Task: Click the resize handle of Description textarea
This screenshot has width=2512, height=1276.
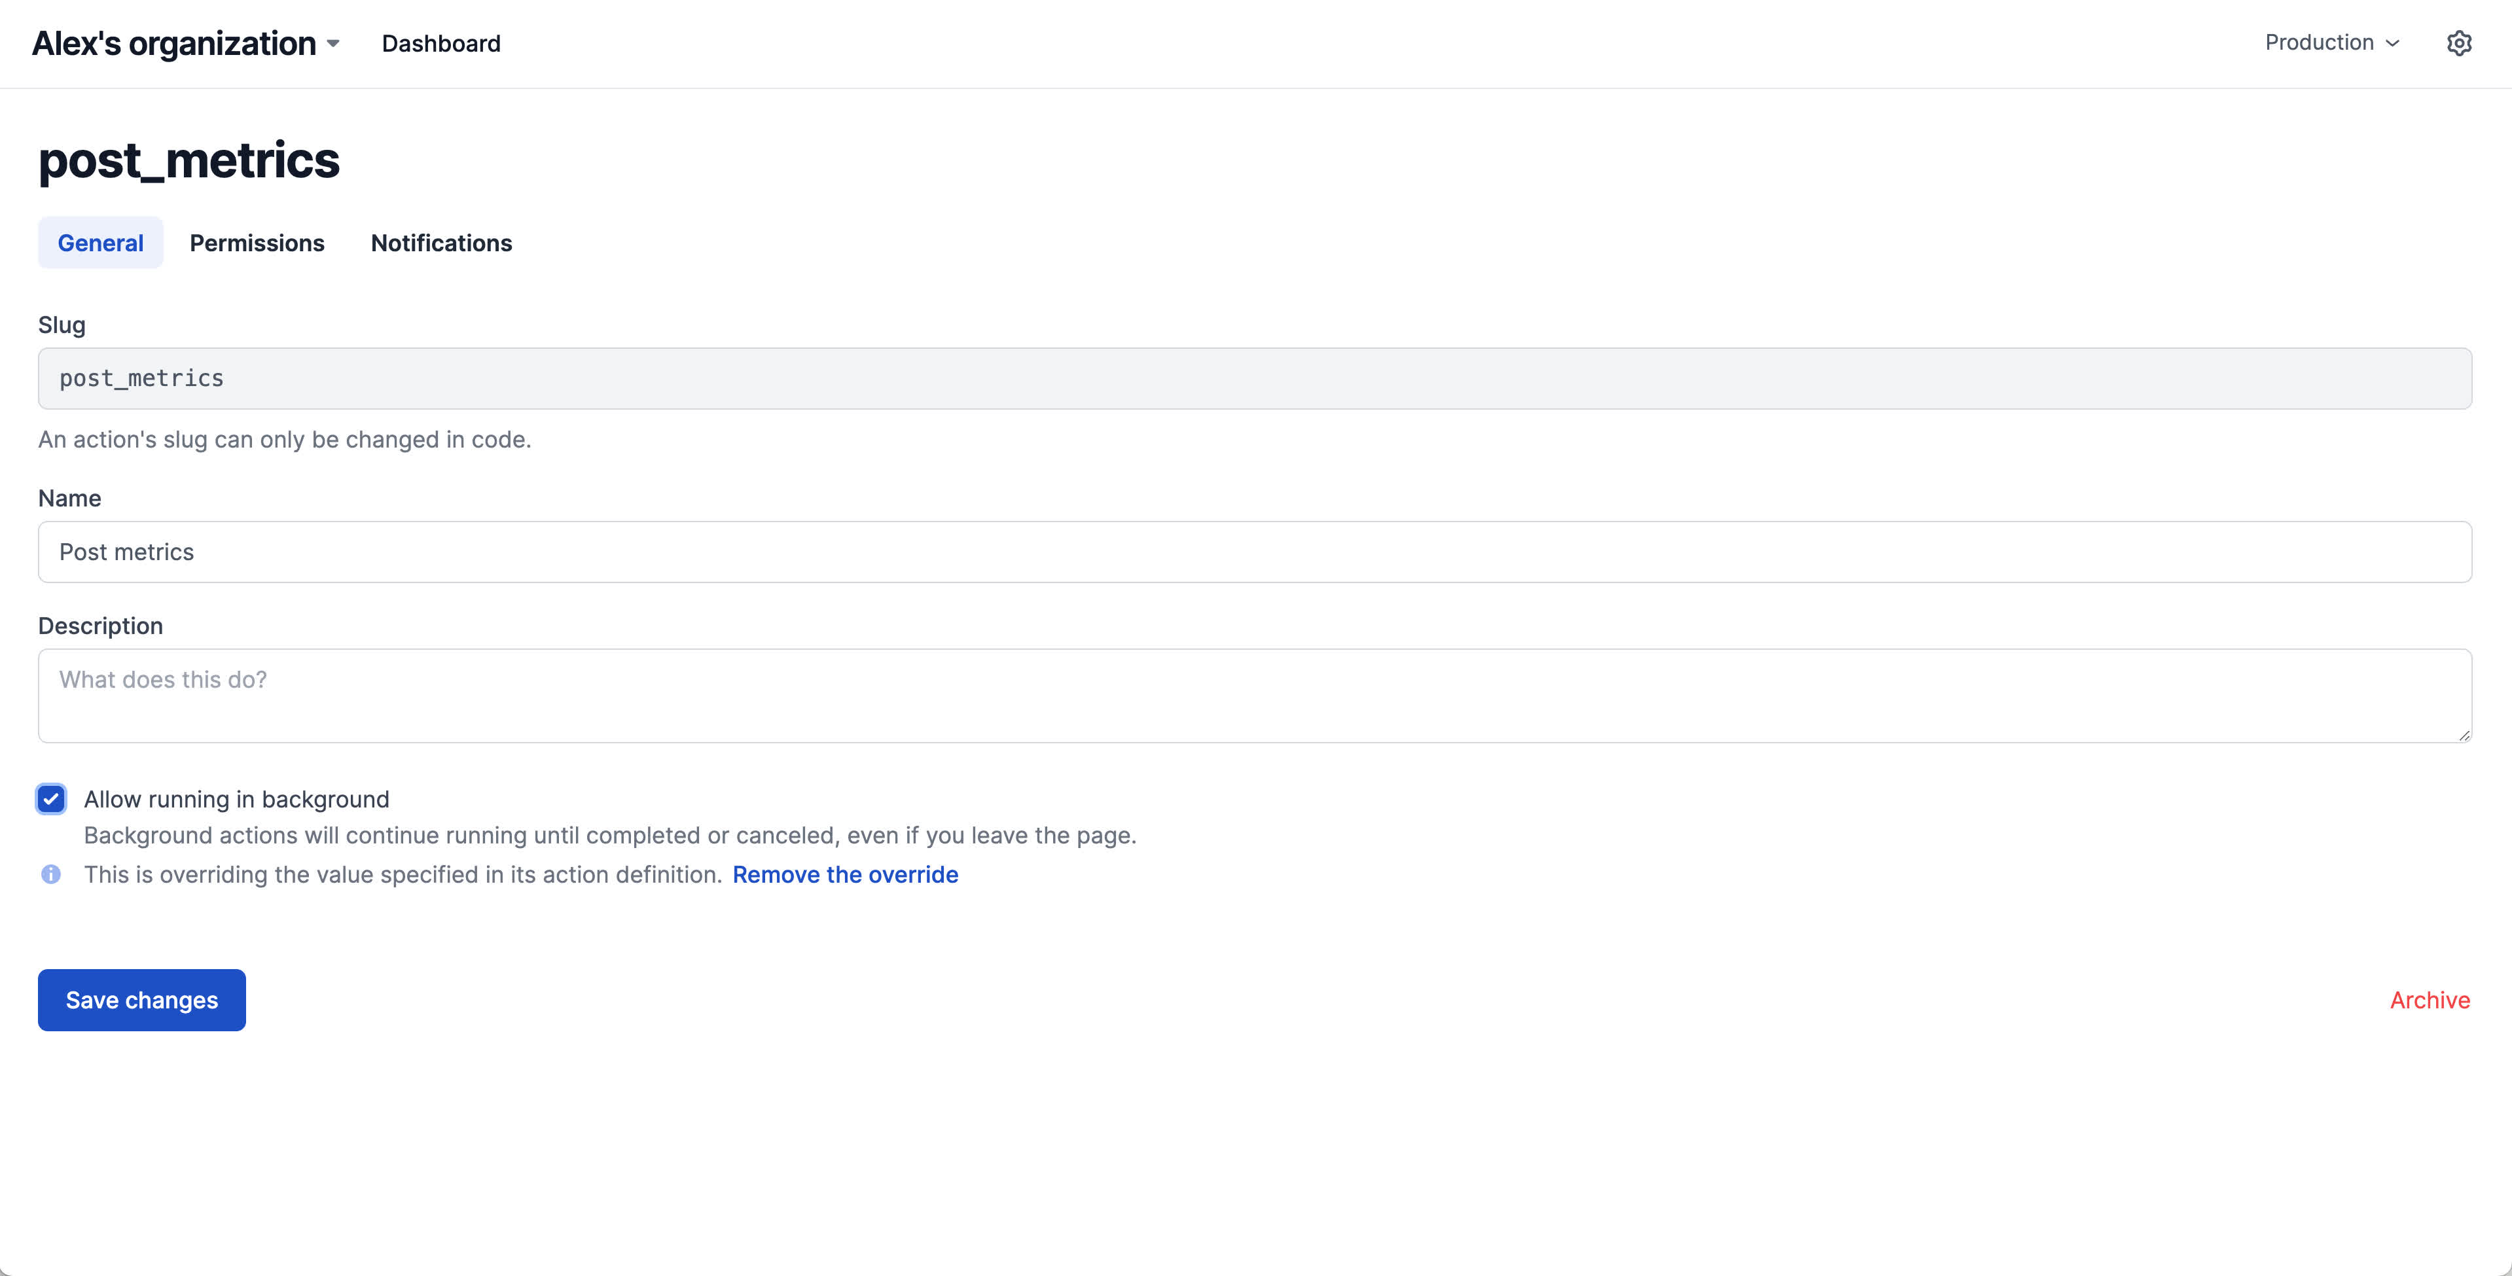Action: point(2464,735)
